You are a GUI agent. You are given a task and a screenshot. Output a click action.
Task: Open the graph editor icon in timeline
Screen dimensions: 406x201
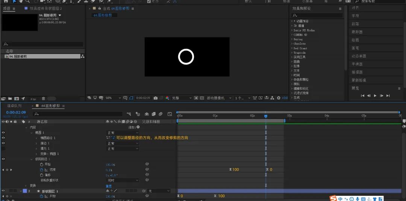[170, 114]
